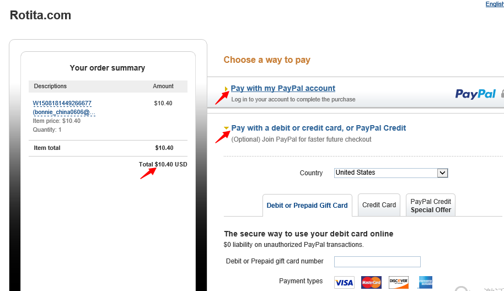This screenshot has height=291, width=504.
Task: Click the Pay with a debit or credit card heading
Action: pos(319,128)
